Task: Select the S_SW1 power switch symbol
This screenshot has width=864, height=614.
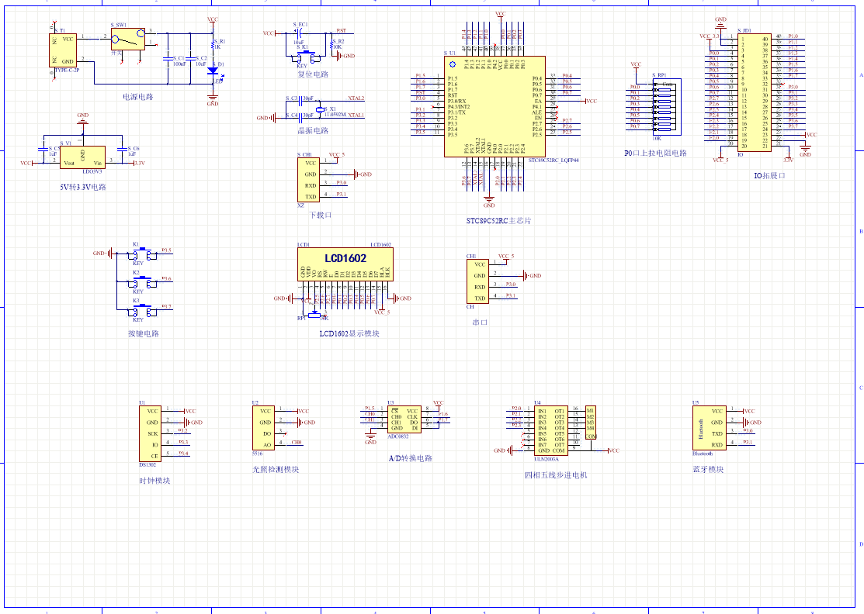Action: 128,39
